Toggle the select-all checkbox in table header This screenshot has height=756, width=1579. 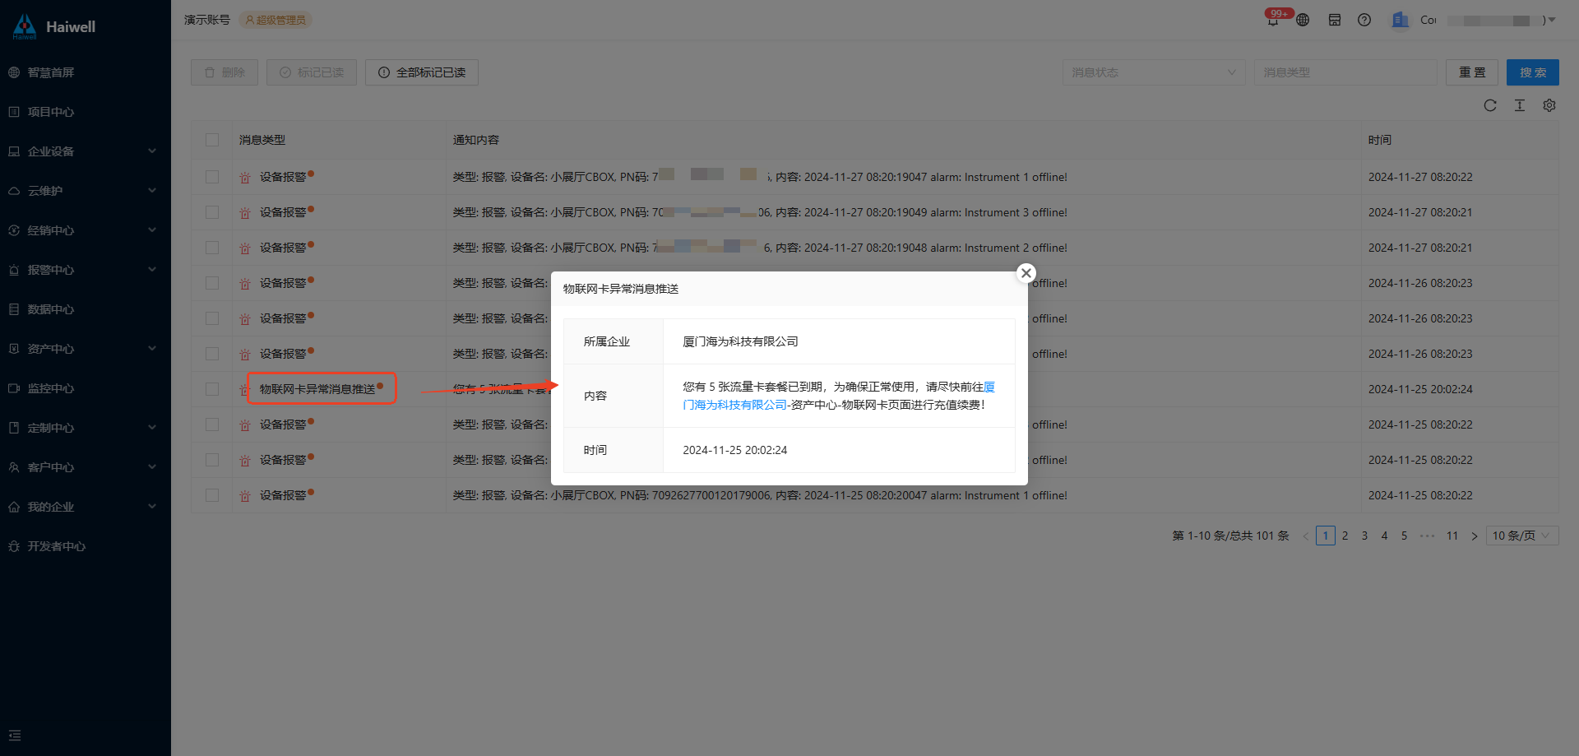212,140
